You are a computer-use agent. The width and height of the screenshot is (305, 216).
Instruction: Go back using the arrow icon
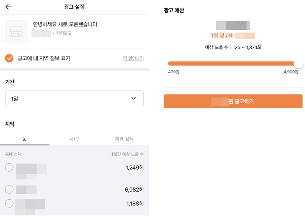coord(9,7)
